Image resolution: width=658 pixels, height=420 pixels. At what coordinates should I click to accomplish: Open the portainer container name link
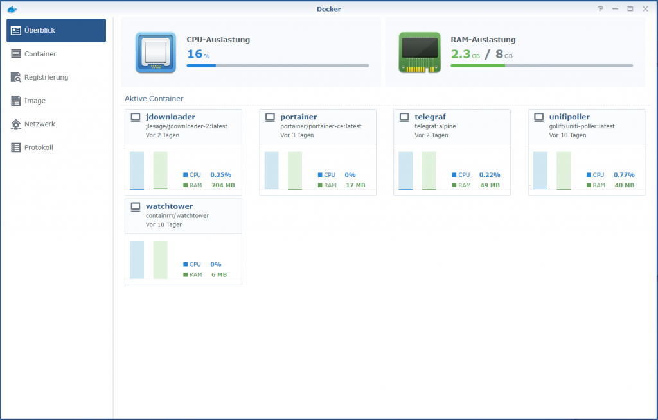coord(298,117)
